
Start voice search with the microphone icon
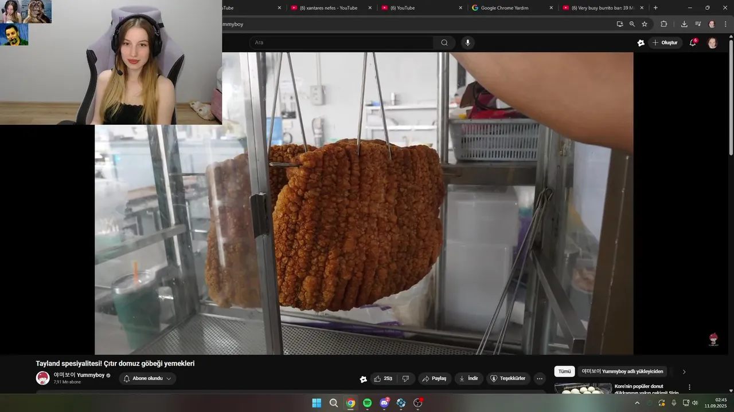468,42
